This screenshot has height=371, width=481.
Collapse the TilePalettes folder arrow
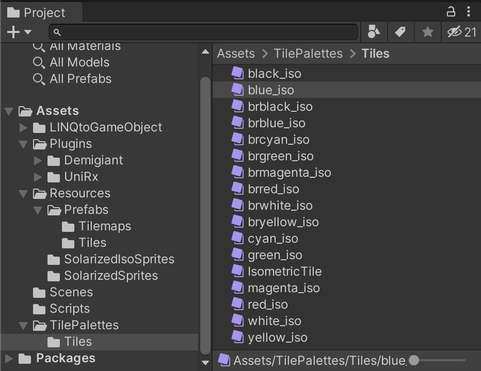point(23,325)
